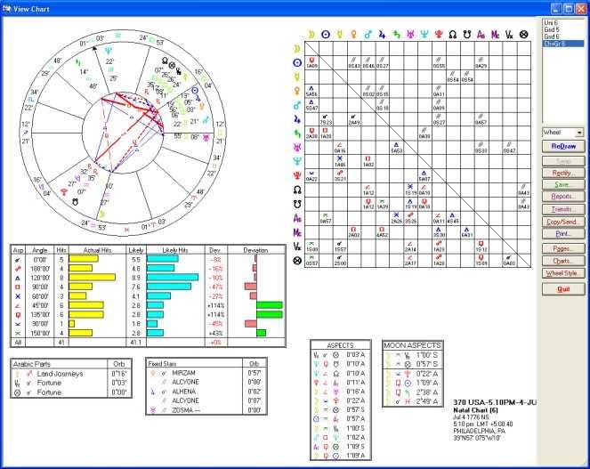590x469 pixels.
Task: Click the sextile symbol in the aspect hits table
Action: (17, 296)
